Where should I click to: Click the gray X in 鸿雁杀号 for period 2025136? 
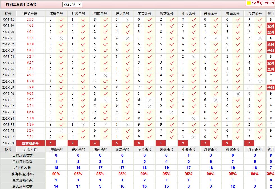61,131
